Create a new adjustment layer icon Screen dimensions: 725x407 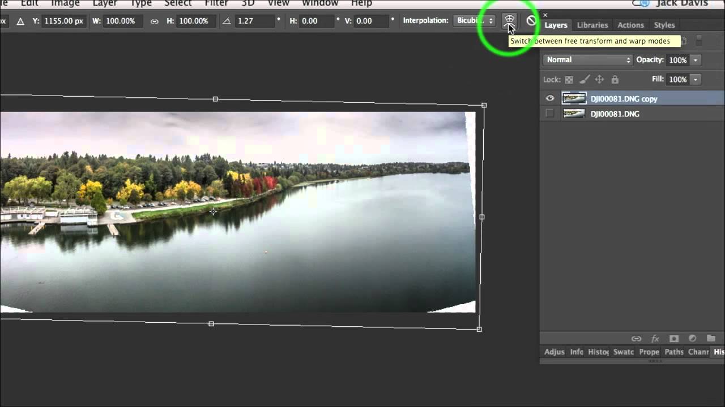[692, 339]
